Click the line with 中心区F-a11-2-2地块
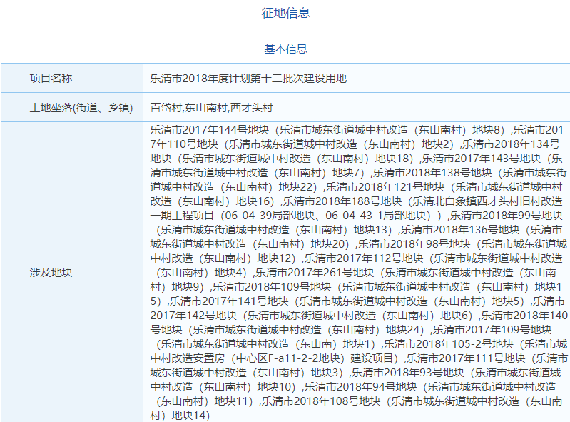 [x=359, y=358]
